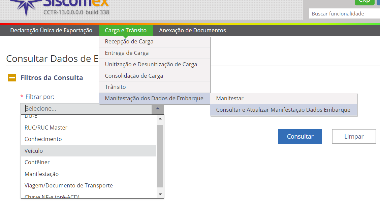Image resolution: width=380 pixels, height=214 pixels.
Task: Choose RUC/RUC Master filter option
Action: pyautogui.click(x=46, y=128)
